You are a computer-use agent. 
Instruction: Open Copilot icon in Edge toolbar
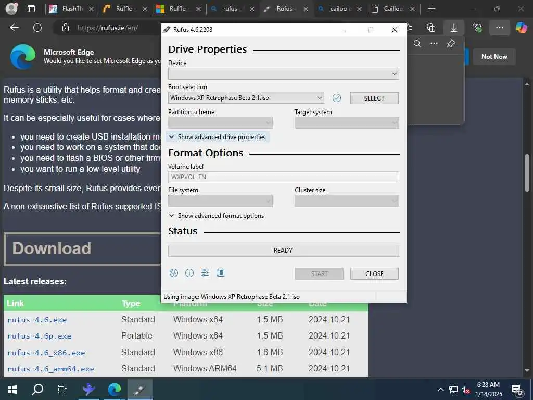pos(522,28)
